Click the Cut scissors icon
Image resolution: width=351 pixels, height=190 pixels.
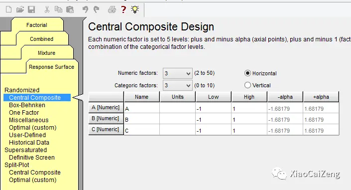click(47, 9)
